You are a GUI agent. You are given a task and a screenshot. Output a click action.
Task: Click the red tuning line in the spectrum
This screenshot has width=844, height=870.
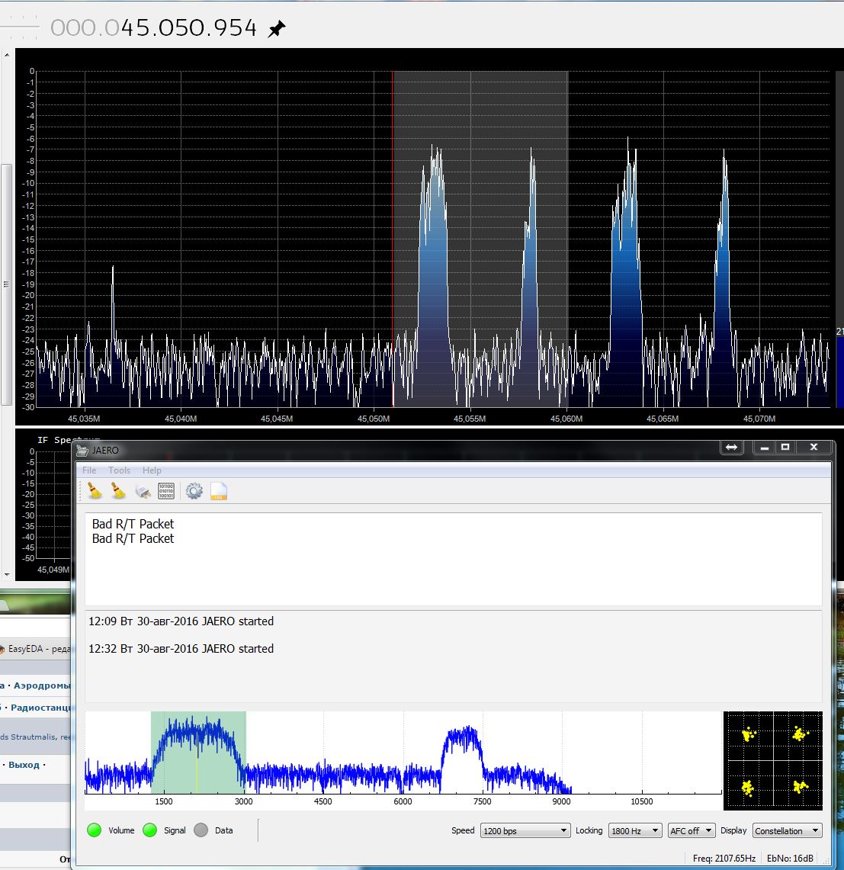click(393, 239)
